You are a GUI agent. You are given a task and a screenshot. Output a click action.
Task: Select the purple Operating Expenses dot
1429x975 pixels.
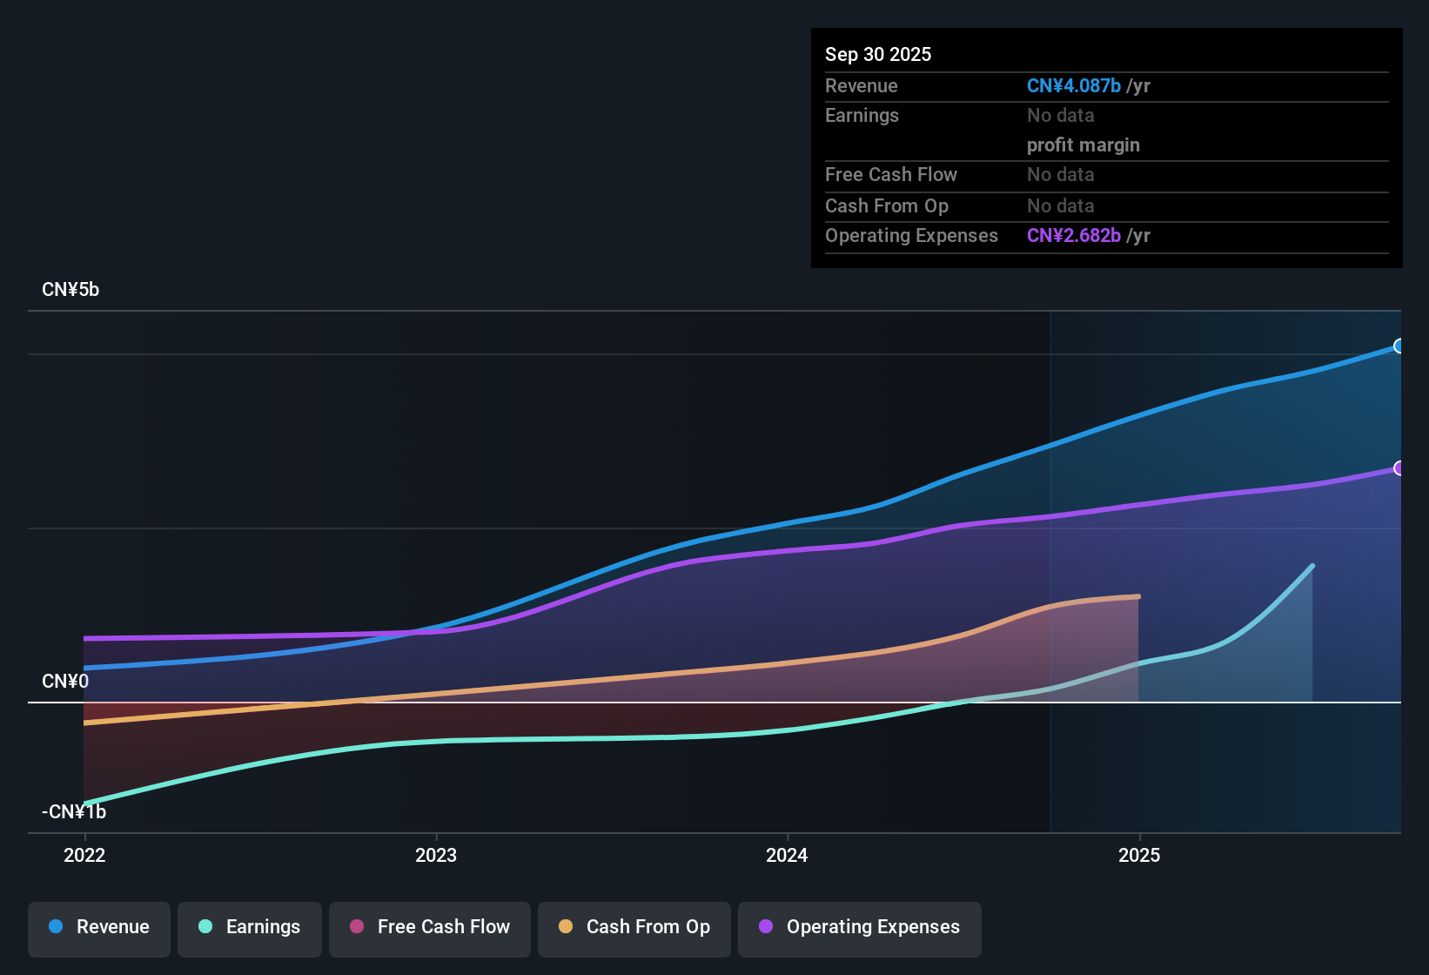coord(766,927)
